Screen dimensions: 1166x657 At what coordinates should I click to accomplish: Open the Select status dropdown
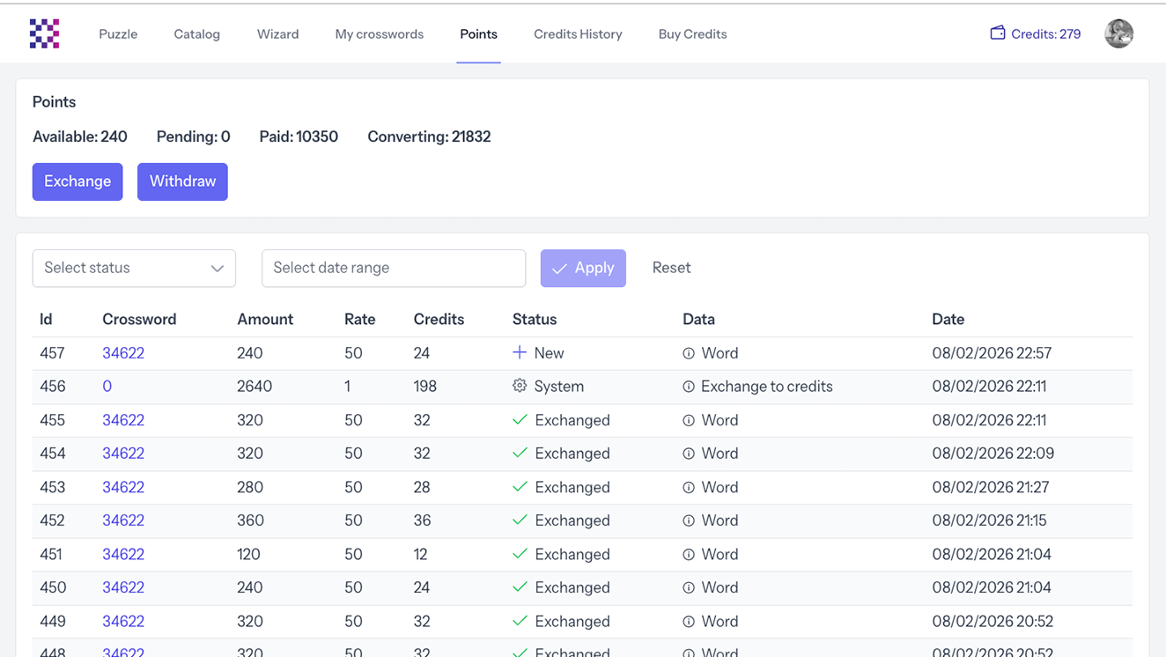(x=134, y=268)
